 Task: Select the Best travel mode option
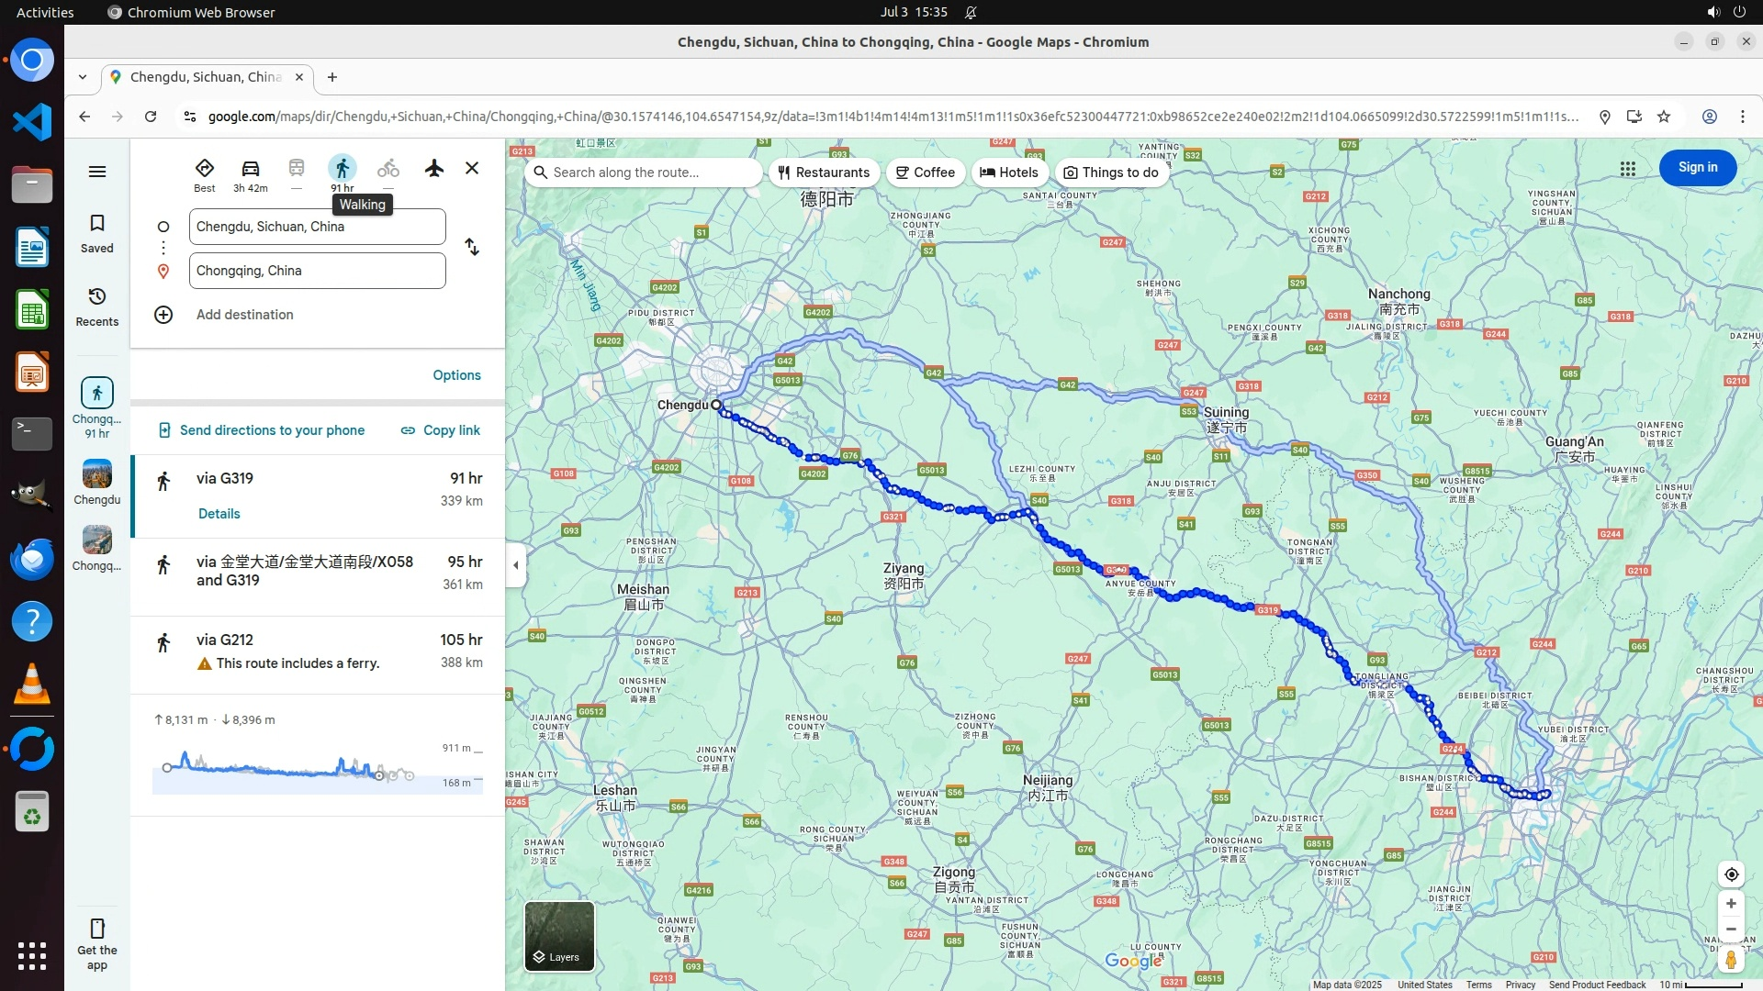204,174
